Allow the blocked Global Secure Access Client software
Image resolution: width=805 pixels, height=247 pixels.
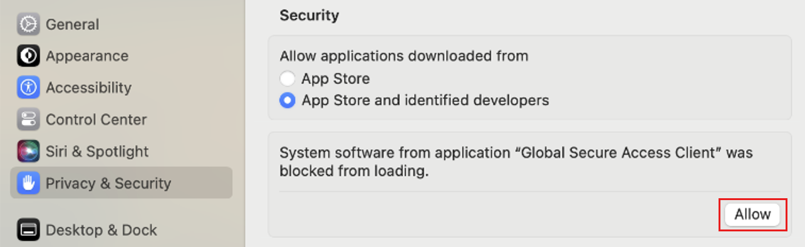pos(752,214)
